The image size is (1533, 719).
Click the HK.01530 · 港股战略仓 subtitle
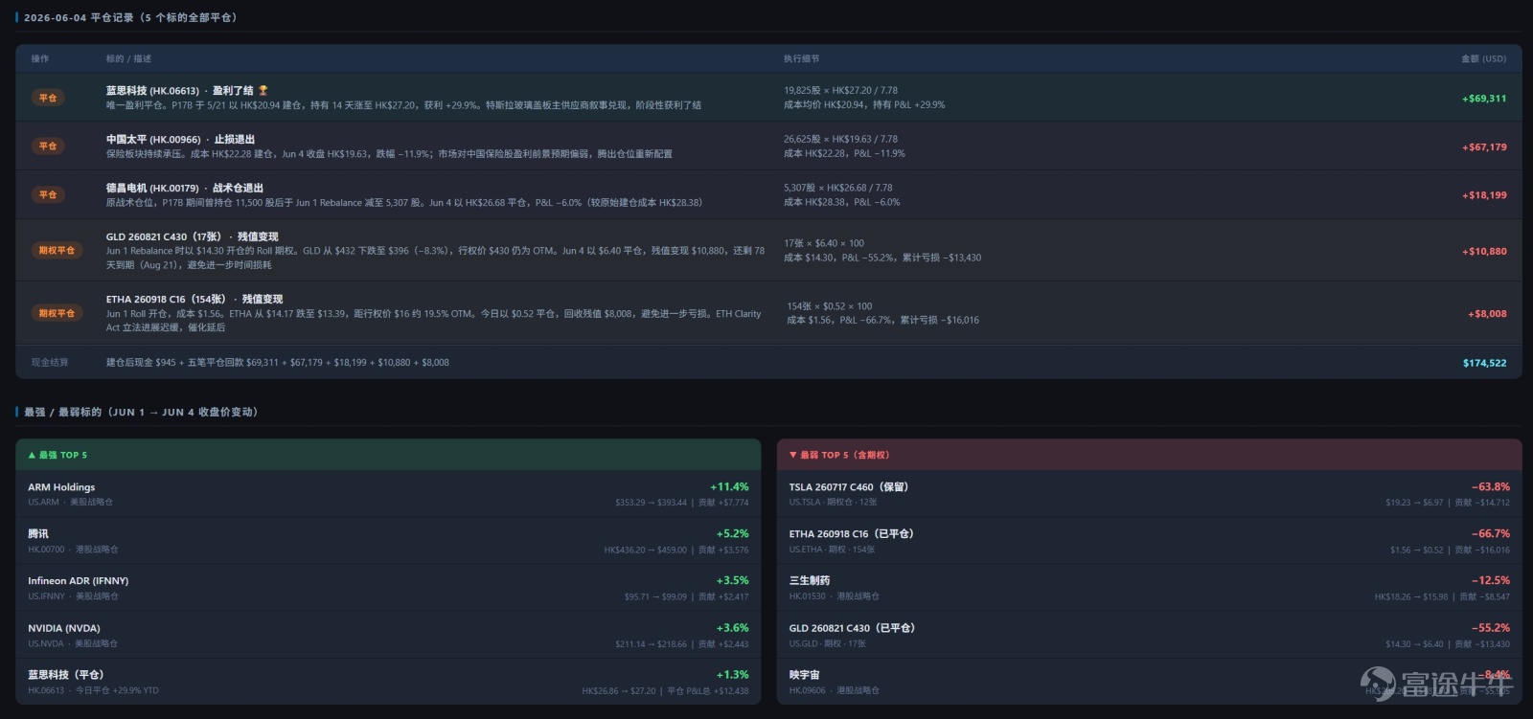click(x=834, y=596)
